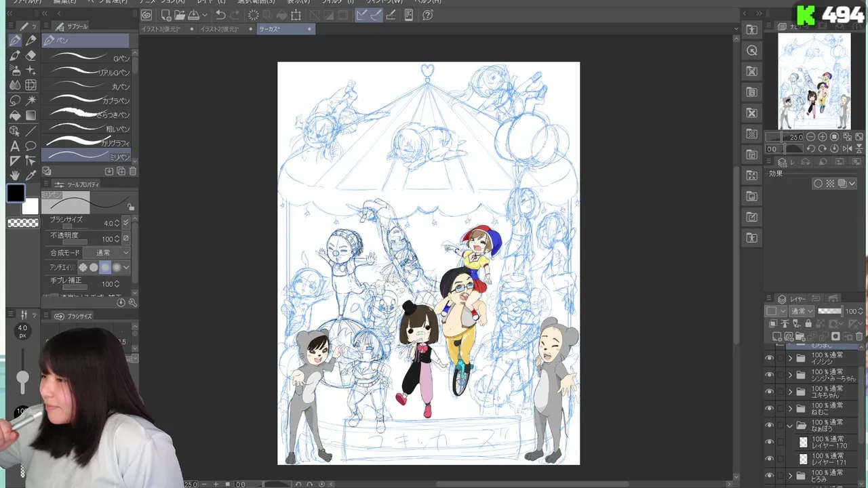Open the sub tool detail wrench icon
The height and width of the screenshot is (488, 868).
pos(132,302)
